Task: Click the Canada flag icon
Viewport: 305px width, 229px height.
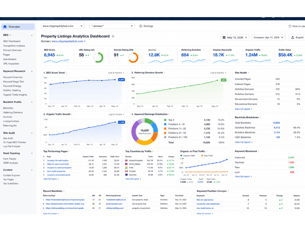Action: tap(127, 171)
